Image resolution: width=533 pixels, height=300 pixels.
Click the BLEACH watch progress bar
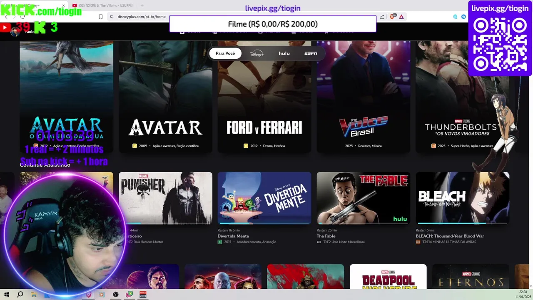coord(462,223)
